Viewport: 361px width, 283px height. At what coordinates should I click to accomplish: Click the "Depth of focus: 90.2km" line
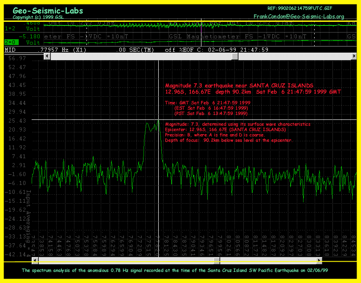tap(229, 140)
